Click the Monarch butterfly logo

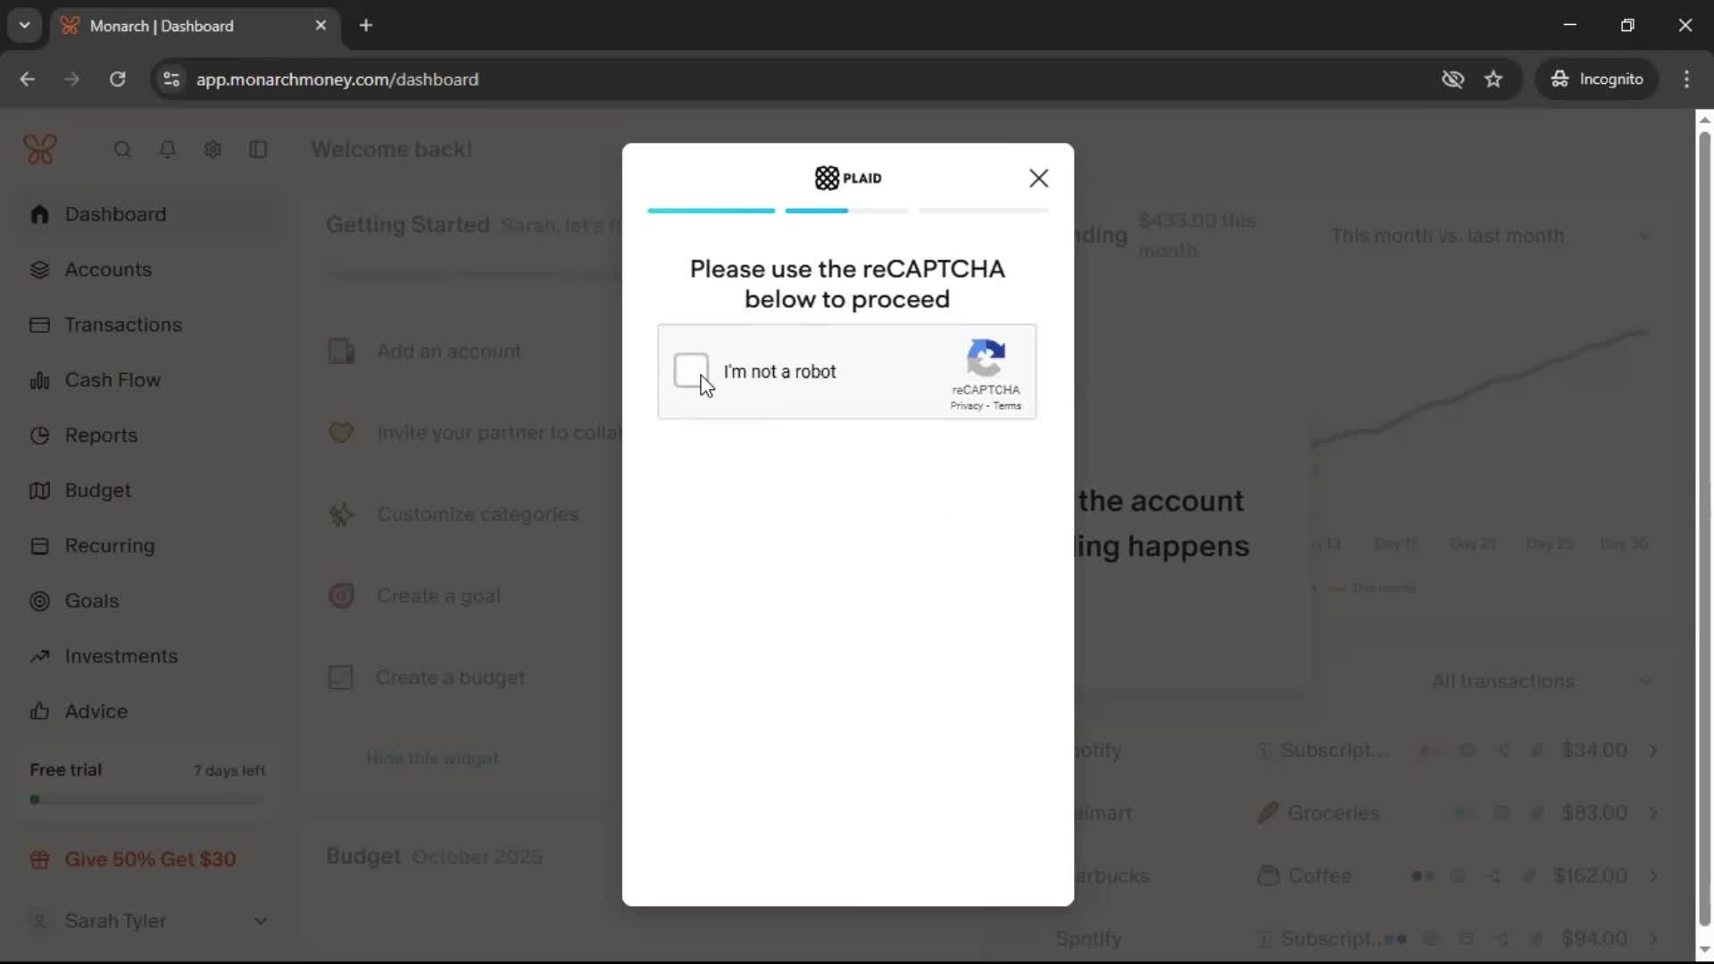[40, 149]
